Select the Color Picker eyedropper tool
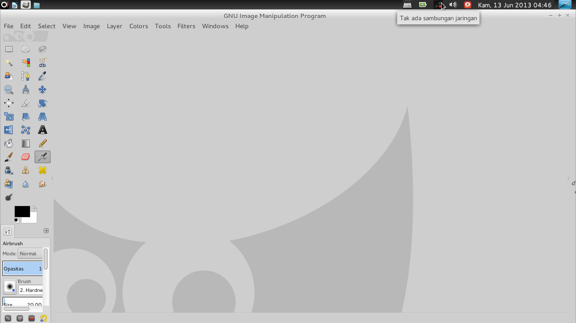Viewport: 576px width, 323px height. pyautogui.click(x=43, y=76)
